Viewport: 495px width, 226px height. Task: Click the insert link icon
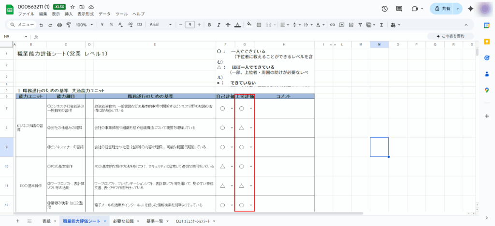click(x=332, y=25)
